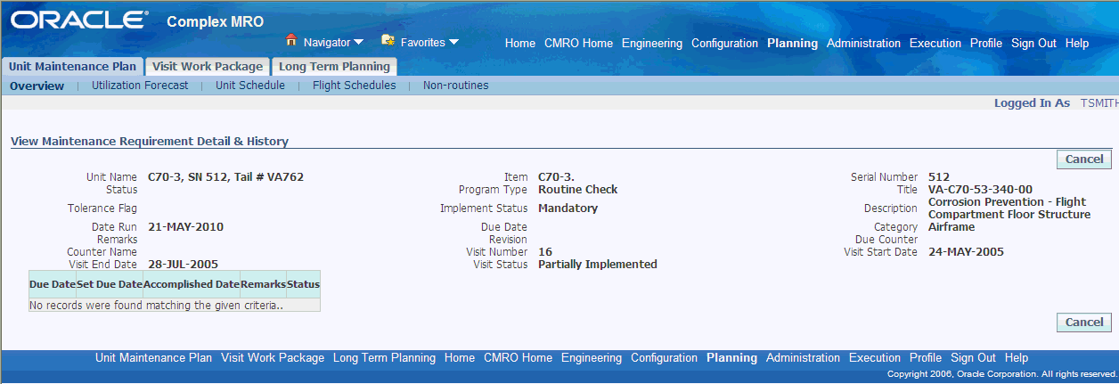This screenshot has width=1119, height=384.
Task: Click Engineering link in footer
Action: [x=592, y=358]
